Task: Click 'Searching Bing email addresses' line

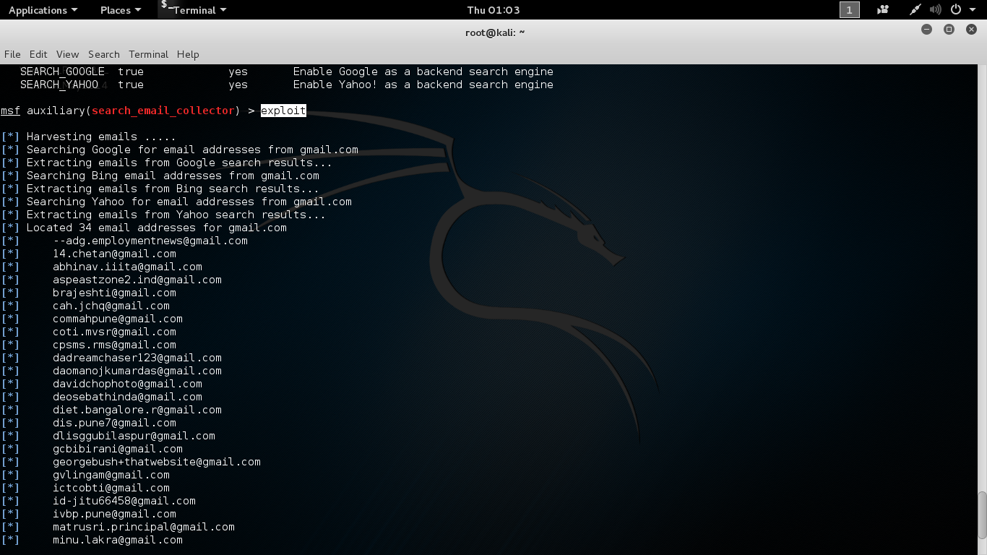Action: (173, 176)
